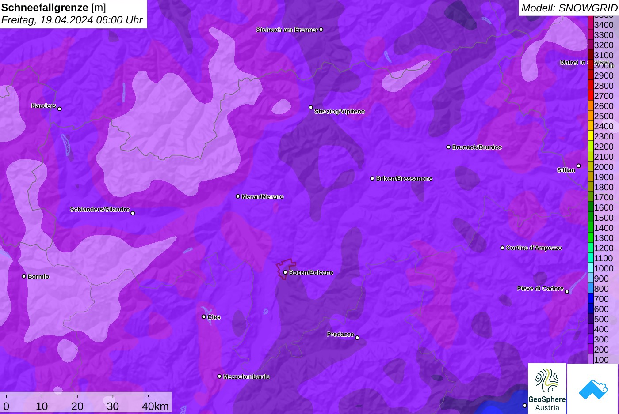Click the Sterzing/Vipiteno marker dot

[311, 107]
